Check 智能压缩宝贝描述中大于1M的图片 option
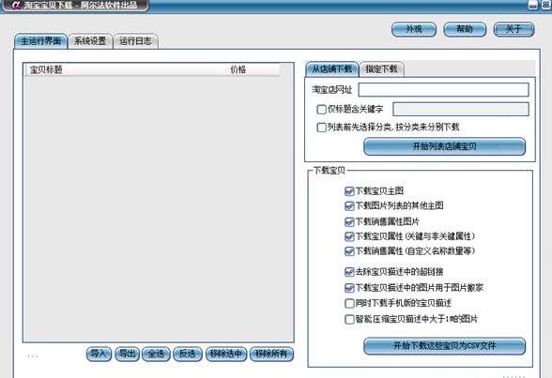 click(349, 319)
